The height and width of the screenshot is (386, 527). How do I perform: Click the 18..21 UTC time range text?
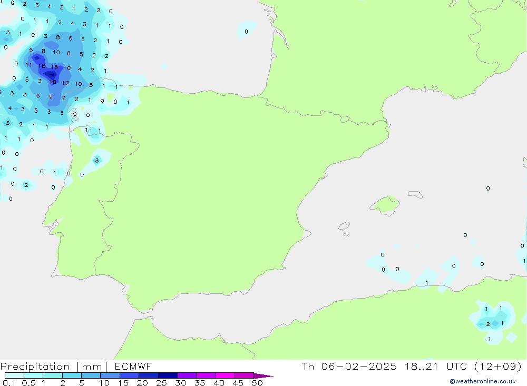click(x=436, y=367)
